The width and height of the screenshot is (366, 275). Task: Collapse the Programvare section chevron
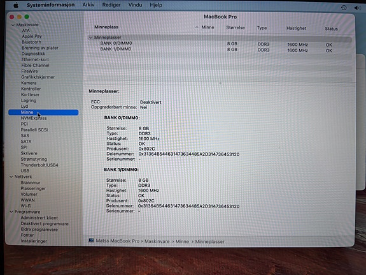pyautogui.click(x=11, y=212)
